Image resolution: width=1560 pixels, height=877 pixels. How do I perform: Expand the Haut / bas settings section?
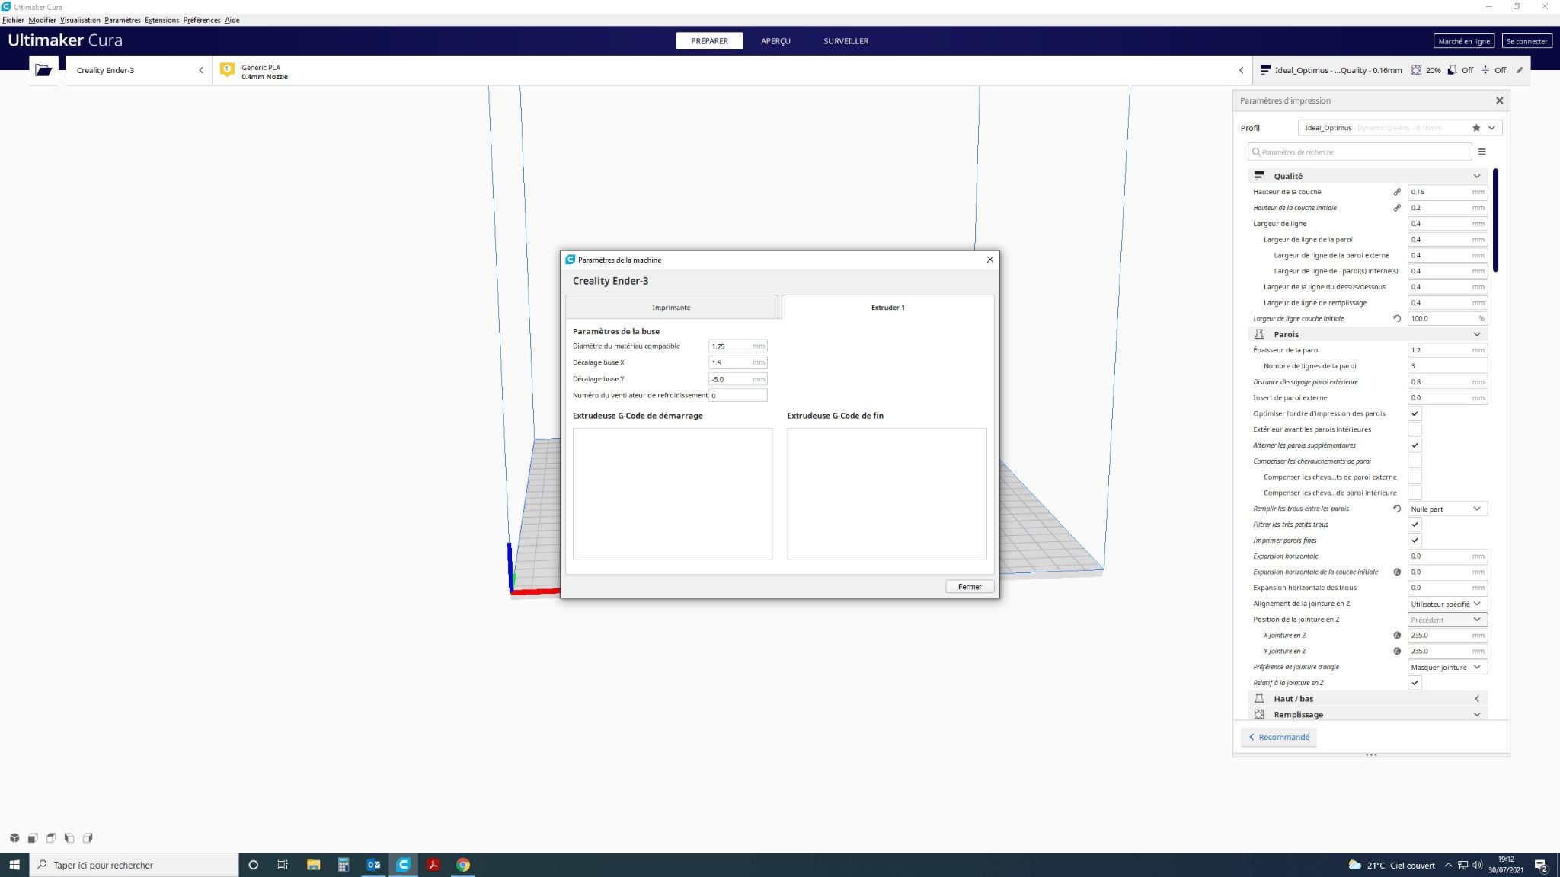click(x=1368, y=699)
